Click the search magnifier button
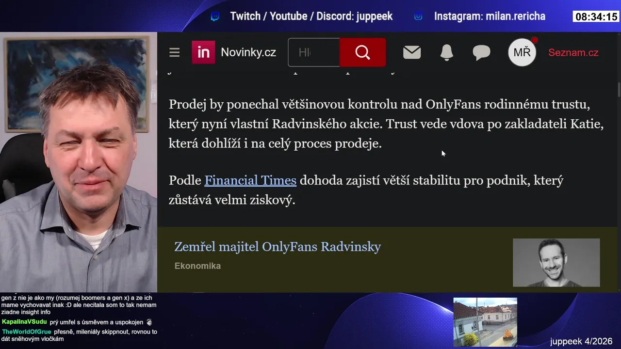This screenshot has height=349, width=621. click(x=362, y=52)
